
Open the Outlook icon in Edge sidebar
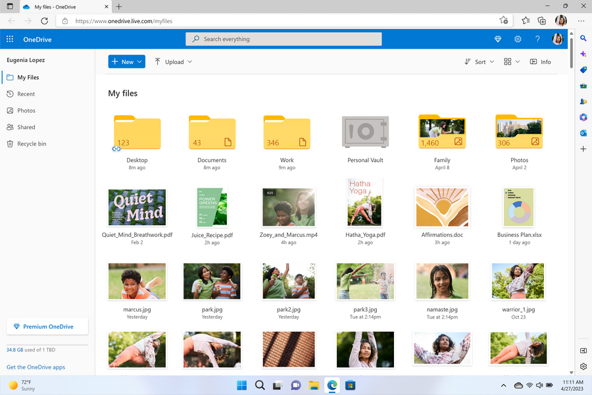[x=583, y=133]
